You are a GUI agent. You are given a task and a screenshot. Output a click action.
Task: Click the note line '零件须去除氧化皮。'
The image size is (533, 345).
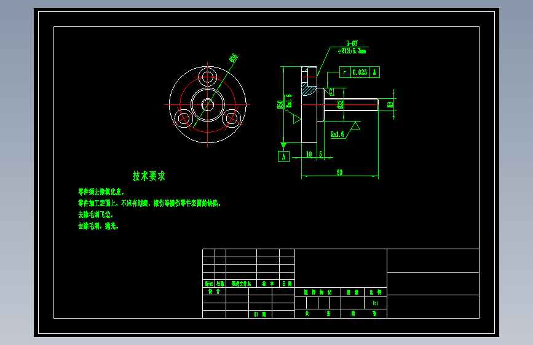click(x=101, y=192)
